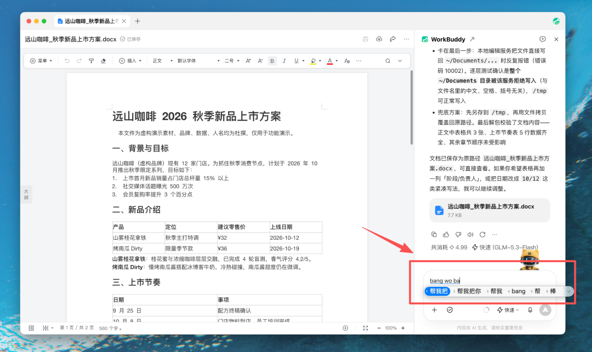Open a new tab with plus button
The height and width of the screenshot is (352, 592).
[x=138, y=21]
